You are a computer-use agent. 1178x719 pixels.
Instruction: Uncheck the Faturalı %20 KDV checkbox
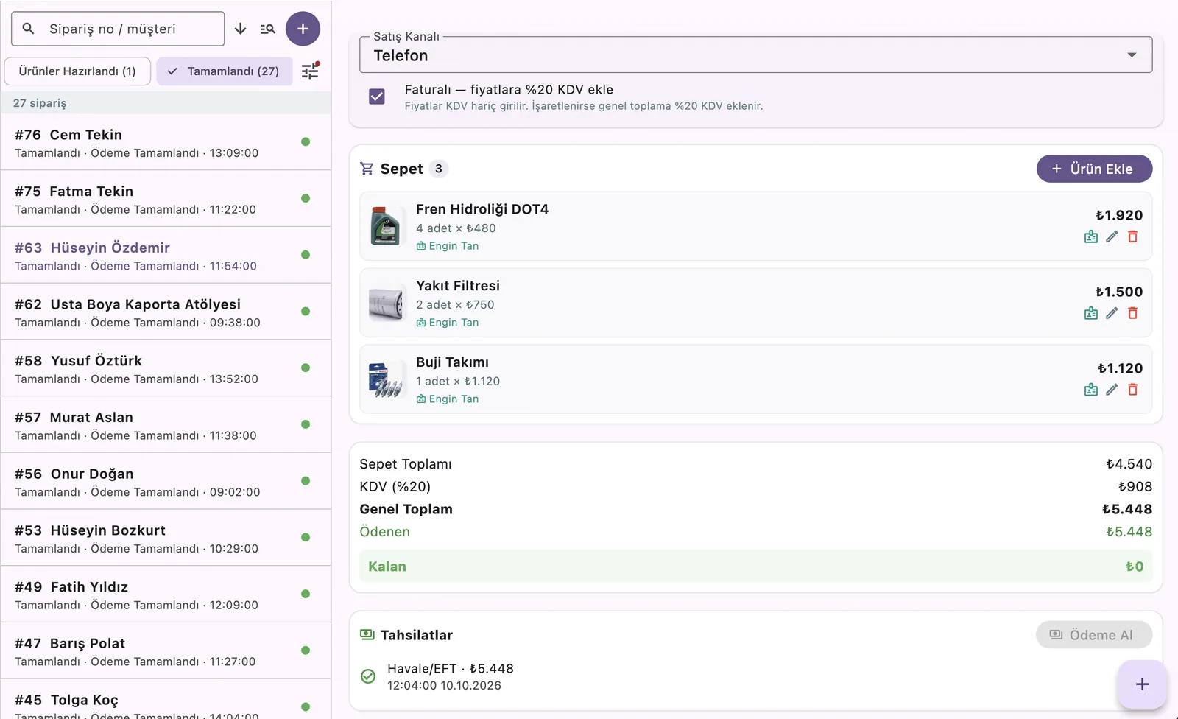[377, 97]
